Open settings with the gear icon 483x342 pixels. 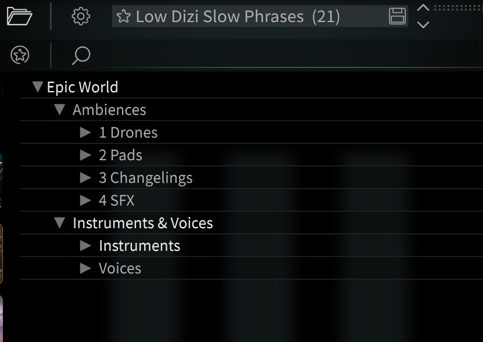[x=81, y=16]
